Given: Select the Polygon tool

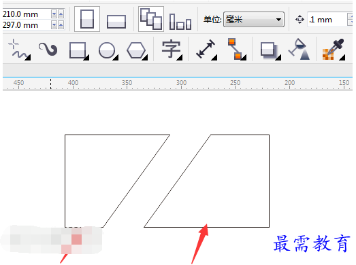Looking at the screenshot, I should pos(137,50).
